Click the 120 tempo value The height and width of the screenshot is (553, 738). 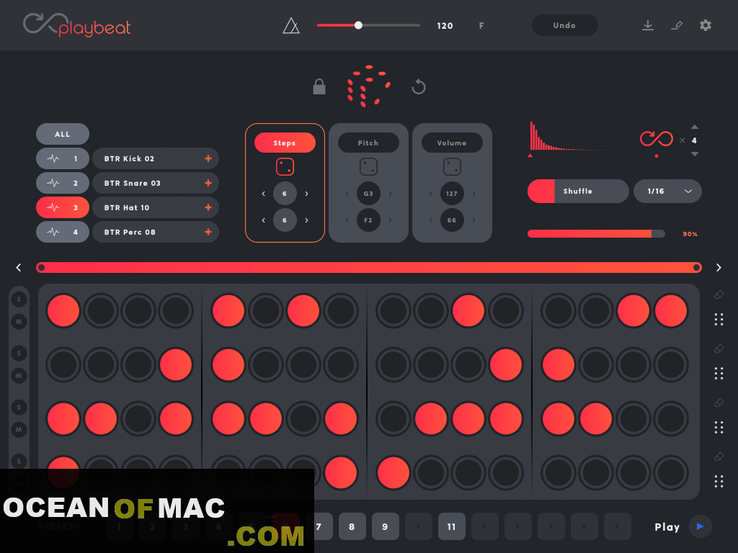(x=445, y=26)
